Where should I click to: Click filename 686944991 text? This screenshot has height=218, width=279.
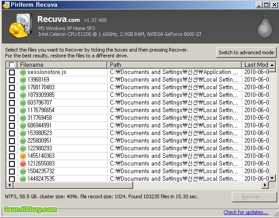[39, 126]
